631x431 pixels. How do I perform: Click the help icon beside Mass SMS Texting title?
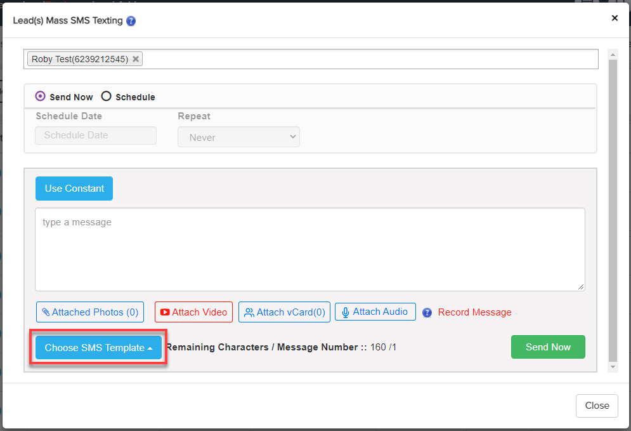[x=131, y=21]
